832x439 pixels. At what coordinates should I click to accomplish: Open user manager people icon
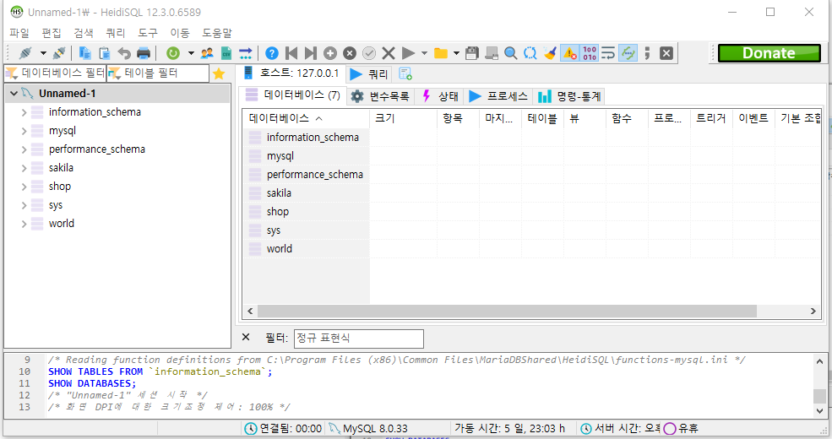[207, 53]
